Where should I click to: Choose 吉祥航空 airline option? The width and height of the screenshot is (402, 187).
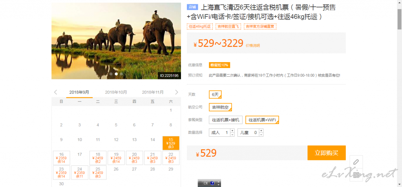pyautogui.click(x=220, y=107)
